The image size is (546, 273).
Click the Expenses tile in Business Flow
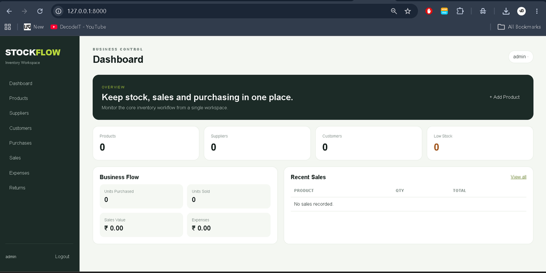(229, 225)
